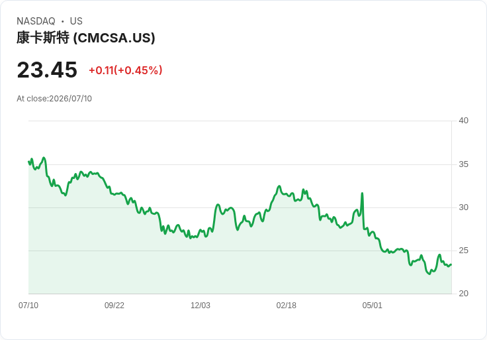Click the chart line's rightmost end point

pos(451,264)
